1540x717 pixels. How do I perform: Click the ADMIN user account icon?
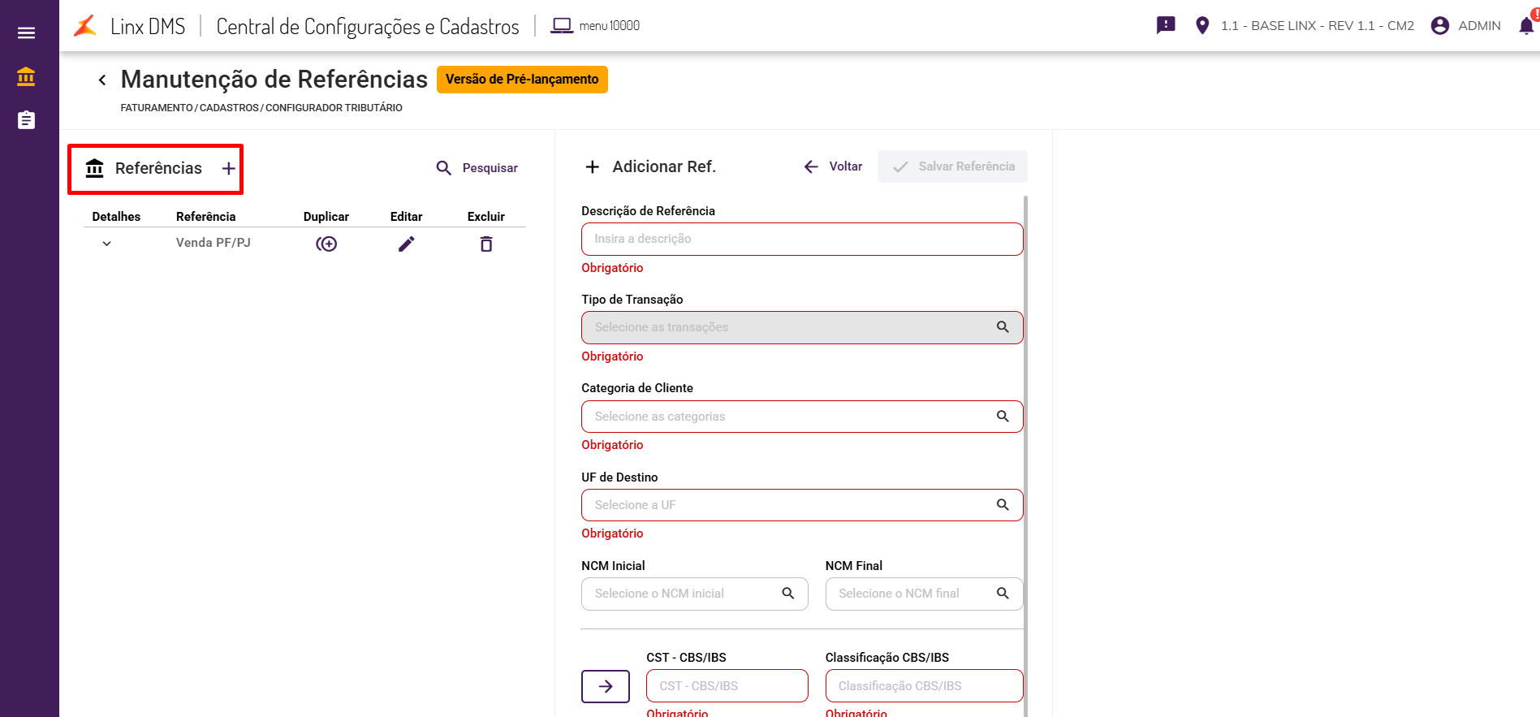point(1440,26)
